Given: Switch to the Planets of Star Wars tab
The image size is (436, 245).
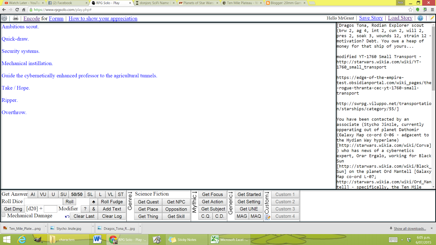Looking at the screenshot, I should 198,3.
